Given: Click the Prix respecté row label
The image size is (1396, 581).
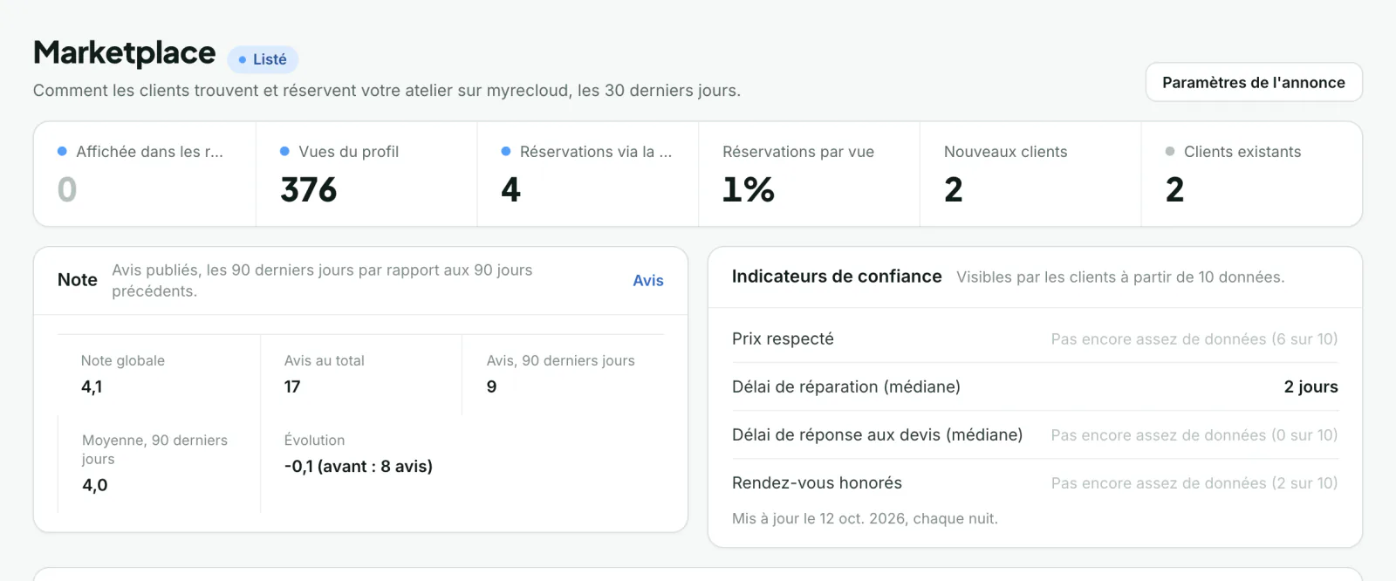Looking at the screenshot, I should [x=783, y=338].
